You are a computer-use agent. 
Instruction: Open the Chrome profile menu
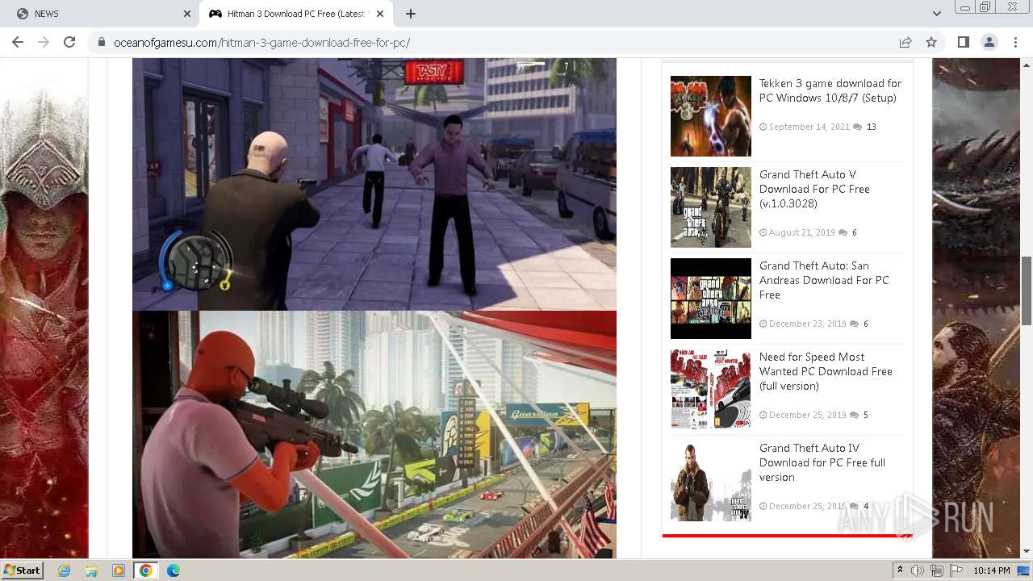point(989,42)
